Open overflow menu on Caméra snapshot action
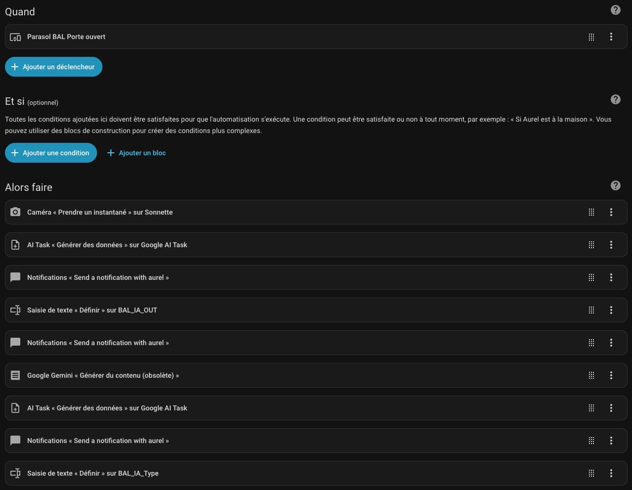Image resolution: width=632 pixels, height=490 pixels. pos(611,212)
